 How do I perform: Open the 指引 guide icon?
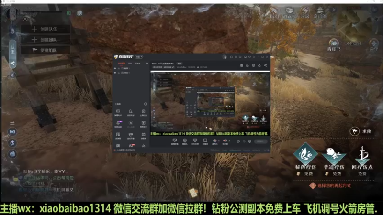coord(274,13)
